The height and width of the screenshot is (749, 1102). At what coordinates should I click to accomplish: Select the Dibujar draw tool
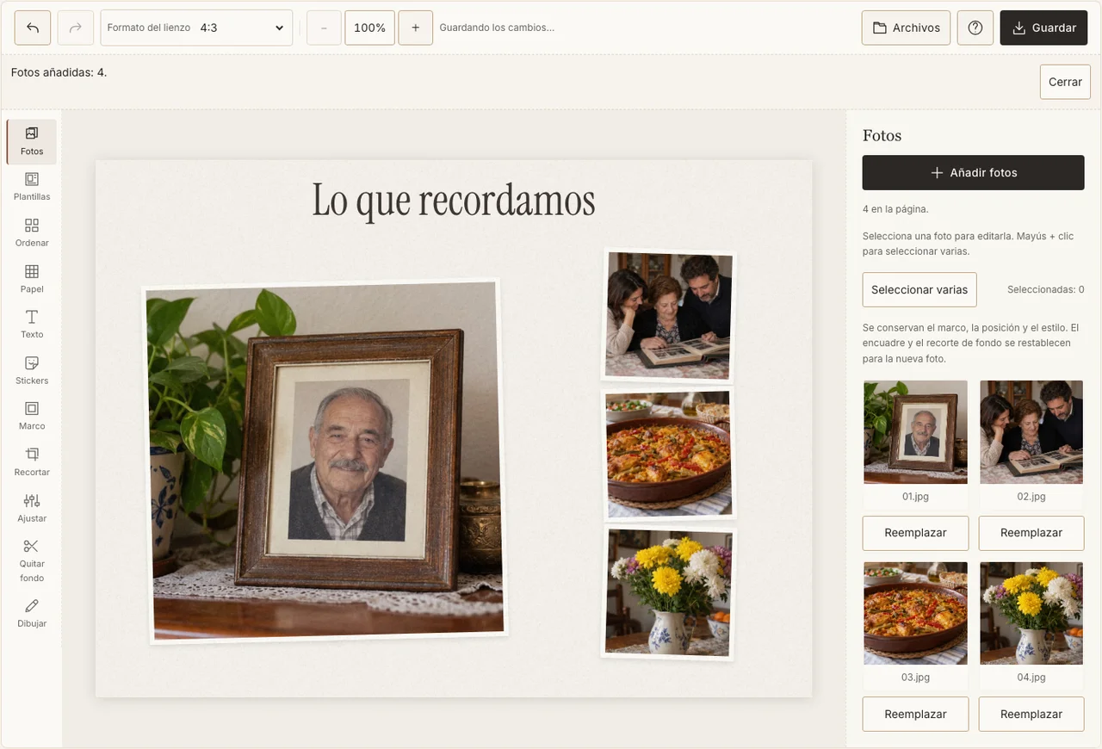tap(32, 614)
